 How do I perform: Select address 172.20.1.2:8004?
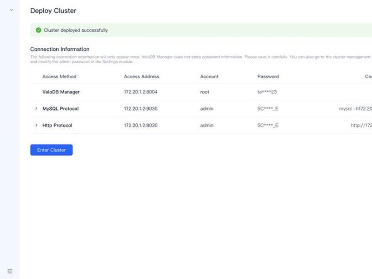tap(141, 92)
